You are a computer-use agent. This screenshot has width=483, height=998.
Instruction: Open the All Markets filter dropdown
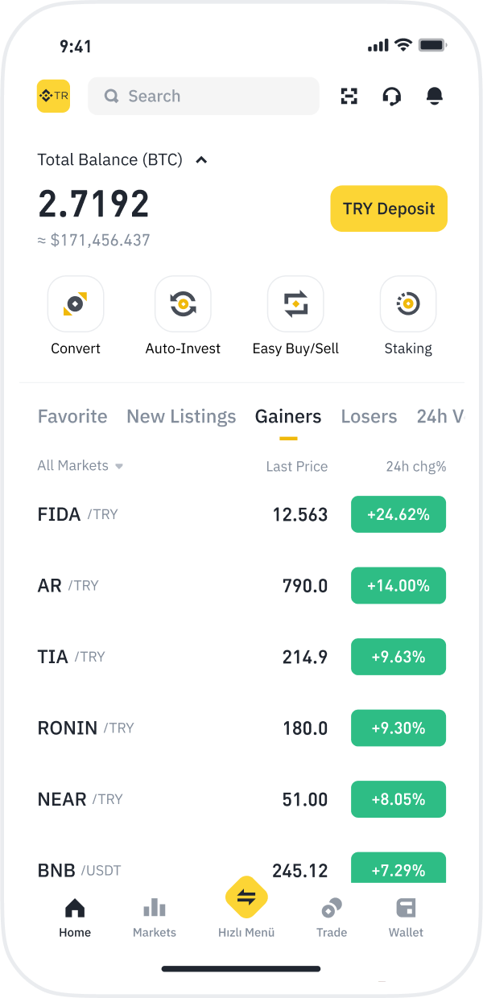80,466
